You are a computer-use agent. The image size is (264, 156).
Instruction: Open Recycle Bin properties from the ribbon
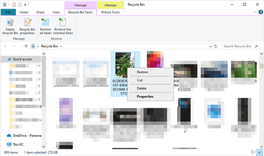[27, 23]
